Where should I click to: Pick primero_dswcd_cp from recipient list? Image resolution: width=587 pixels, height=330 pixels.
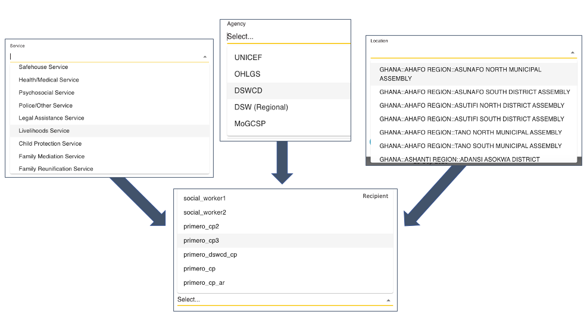click(x=285, y=254)
